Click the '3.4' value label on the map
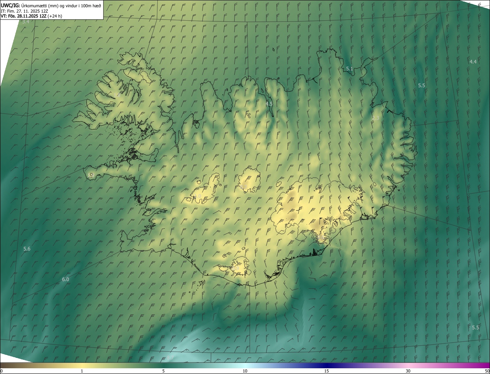490x374 pixels. (x=26, y=22)
